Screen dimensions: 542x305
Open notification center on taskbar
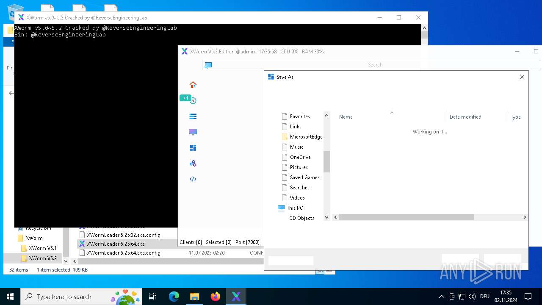528,297
